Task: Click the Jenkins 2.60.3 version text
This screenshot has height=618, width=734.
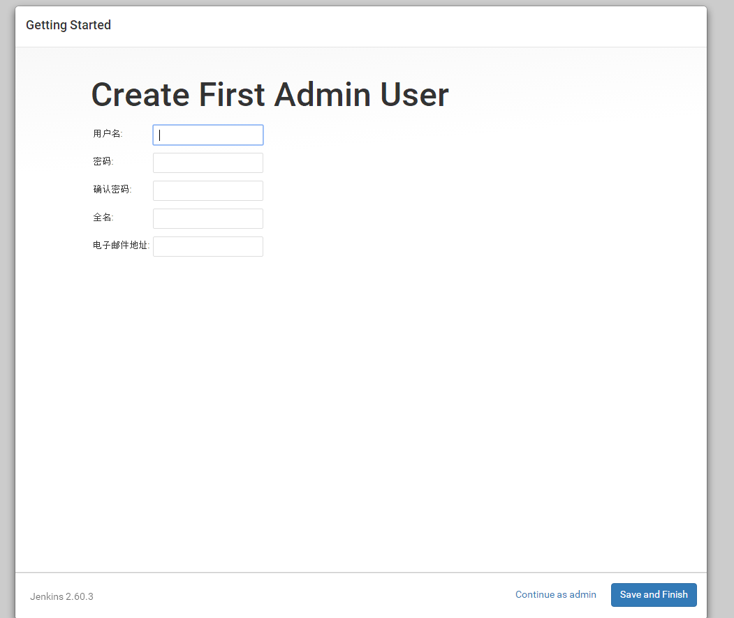Action: click(x=61, y=597)
